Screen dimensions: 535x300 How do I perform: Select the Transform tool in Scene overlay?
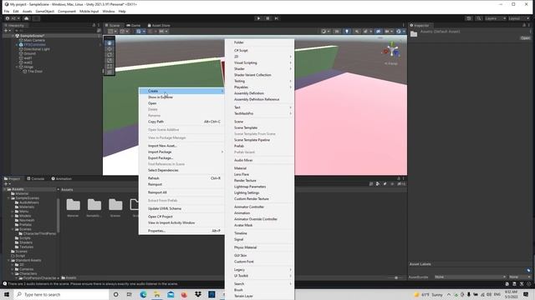point(110,72)
